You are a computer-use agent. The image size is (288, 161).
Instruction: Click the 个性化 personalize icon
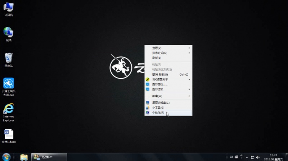(148, 113)
